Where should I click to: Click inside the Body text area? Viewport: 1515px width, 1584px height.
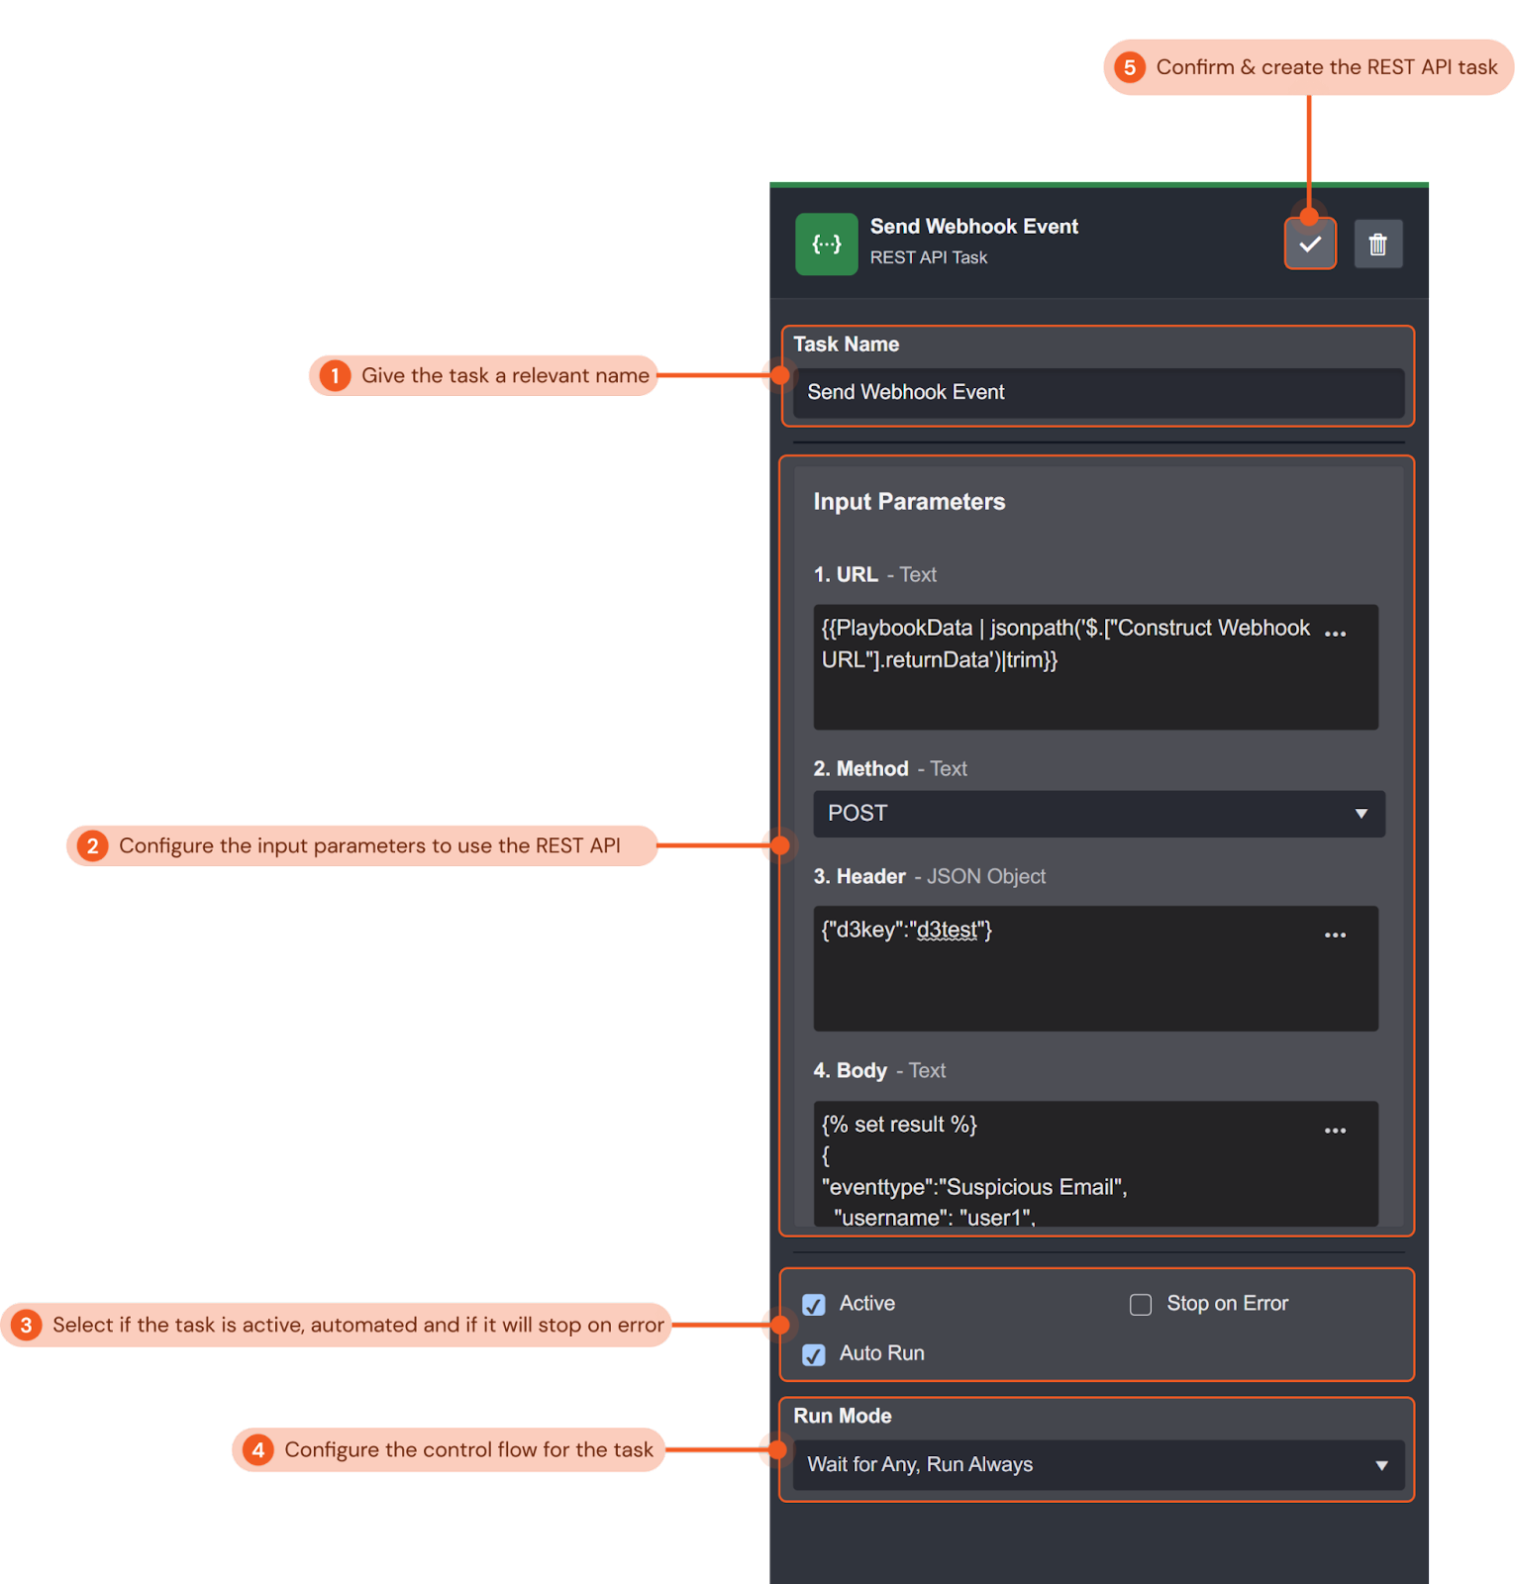pos(1069,1168)
